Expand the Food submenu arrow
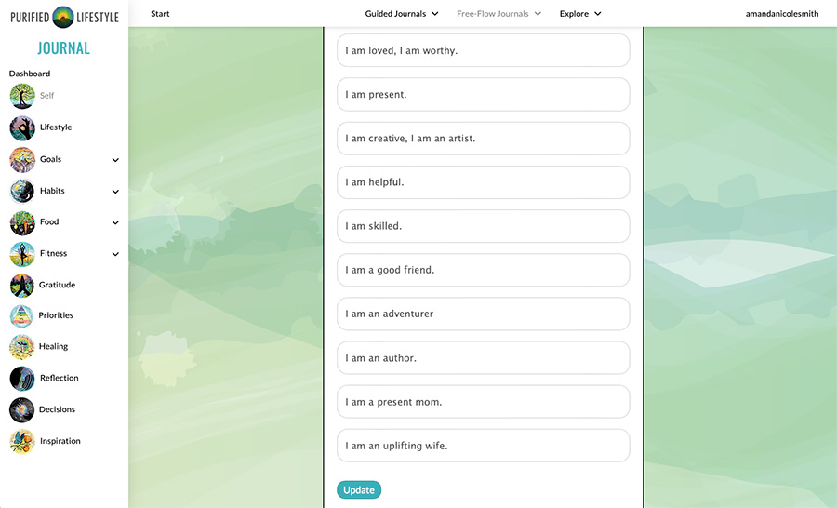Screen dimensions: 837x508 tap(115, 223)
